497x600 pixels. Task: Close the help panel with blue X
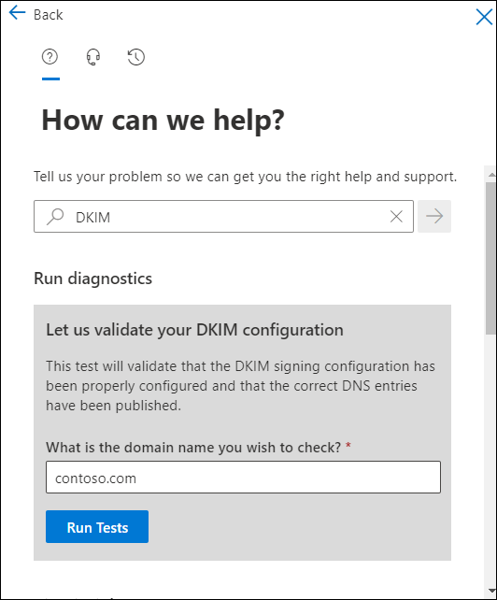click(484, 17)
